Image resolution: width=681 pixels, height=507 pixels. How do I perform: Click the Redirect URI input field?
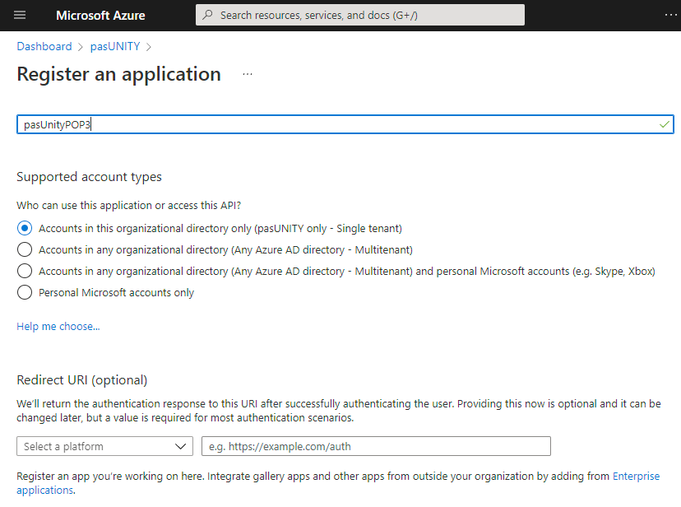coord(376,446)
